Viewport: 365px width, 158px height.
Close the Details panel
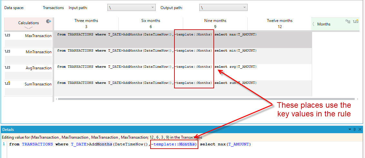[x=360, y=129]
